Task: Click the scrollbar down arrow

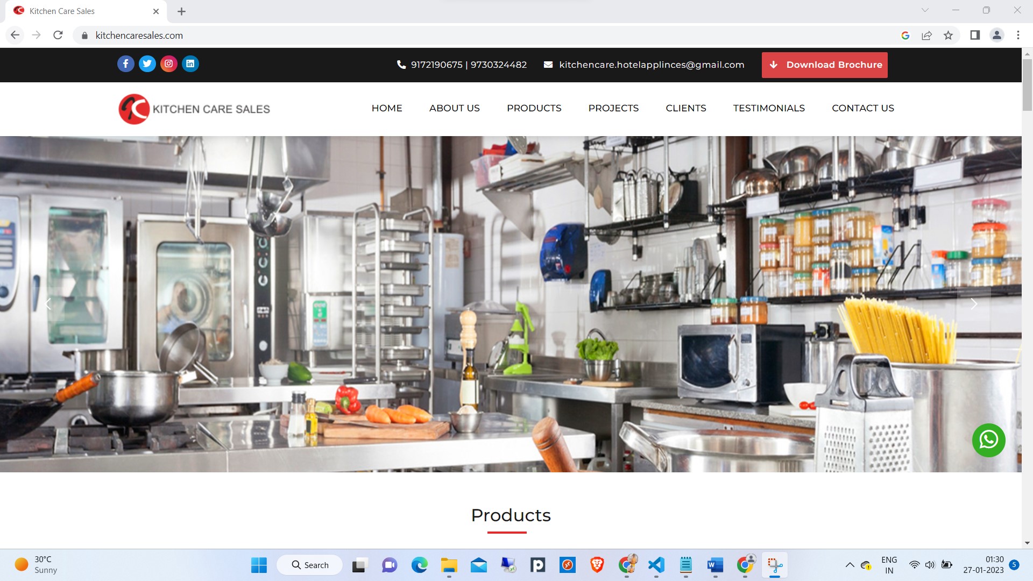Action: pyautogui.click(x=1027, y=543)
